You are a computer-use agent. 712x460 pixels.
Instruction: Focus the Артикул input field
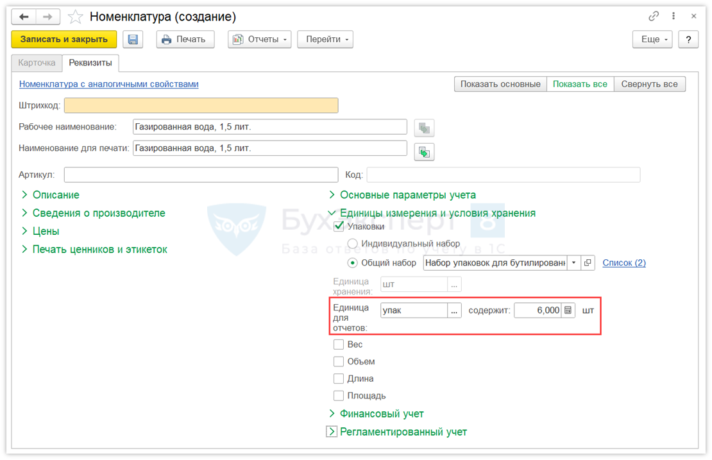pyautogui.click(x=201, y=175)
